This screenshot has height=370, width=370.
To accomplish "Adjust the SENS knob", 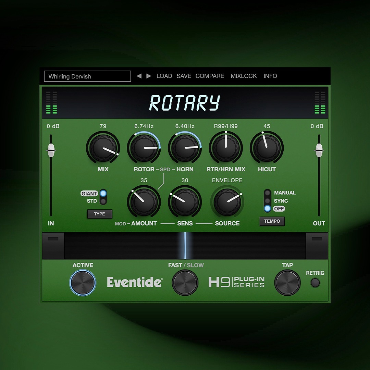I will [x=185, y=201].
